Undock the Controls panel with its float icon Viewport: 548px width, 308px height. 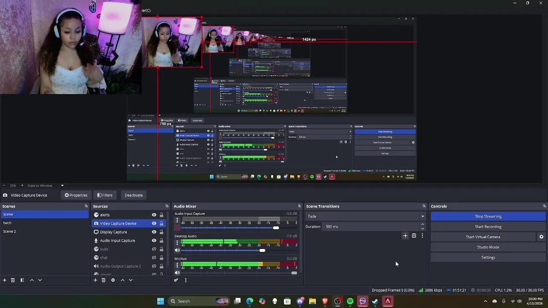544,206
